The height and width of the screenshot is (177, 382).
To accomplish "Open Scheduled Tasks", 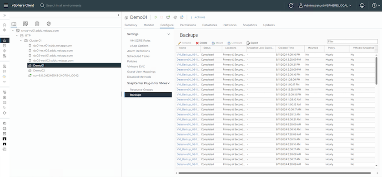I will point(138,56).
